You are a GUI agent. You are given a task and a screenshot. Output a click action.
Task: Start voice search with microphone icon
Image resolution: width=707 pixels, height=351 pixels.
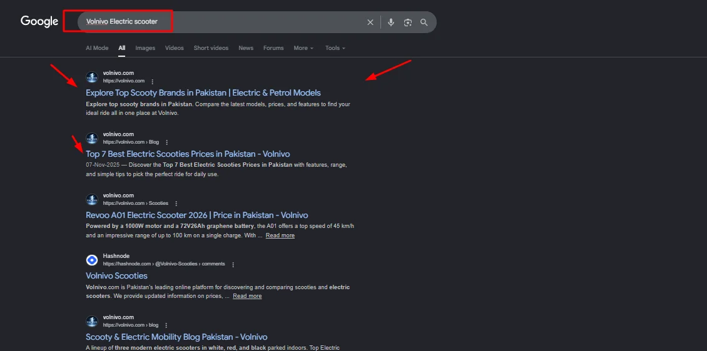[x=391, y=22]
